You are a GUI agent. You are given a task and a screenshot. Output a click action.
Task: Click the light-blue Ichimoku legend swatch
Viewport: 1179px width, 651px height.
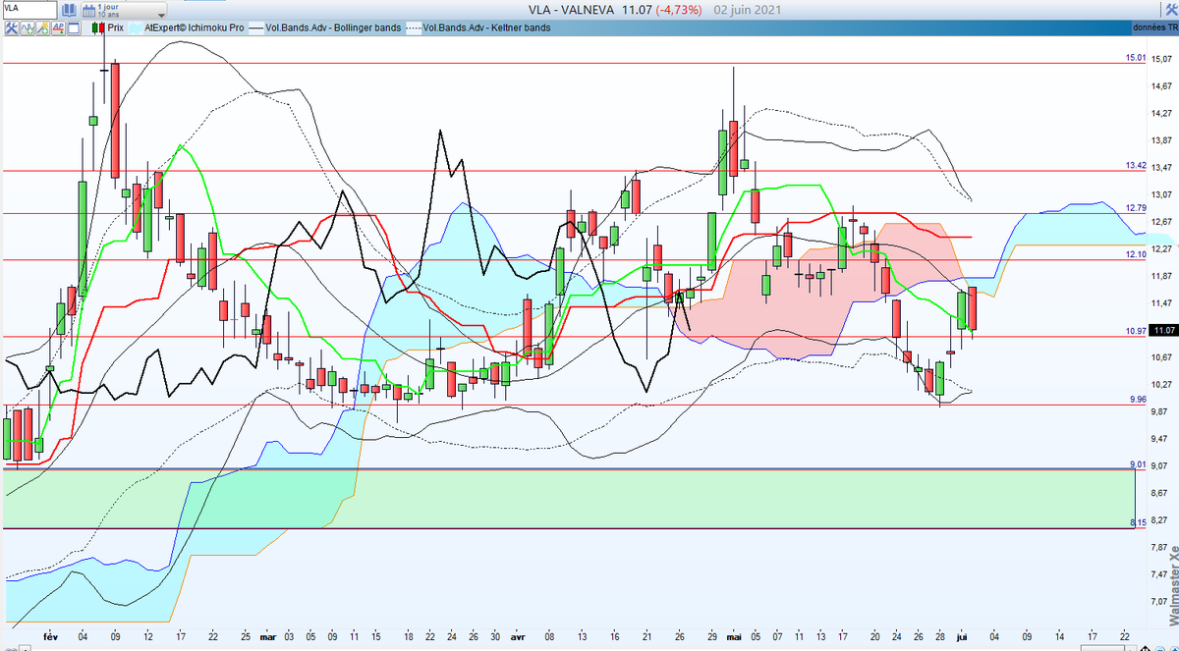point(136,27)
